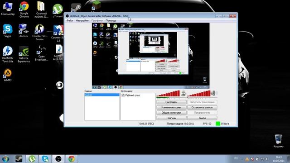Click the Предпросмотр button

(202, 113)
